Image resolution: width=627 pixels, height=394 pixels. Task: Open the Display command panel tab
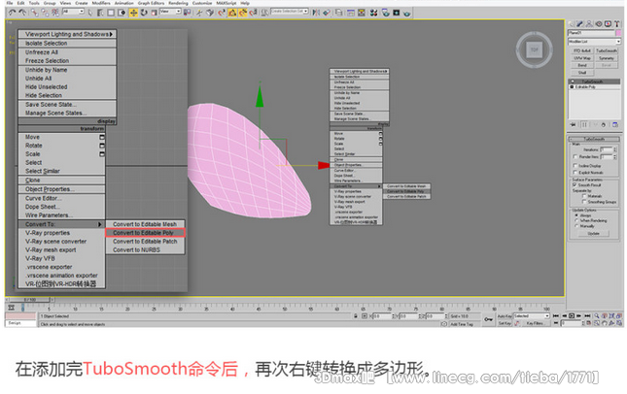point(608,24)
